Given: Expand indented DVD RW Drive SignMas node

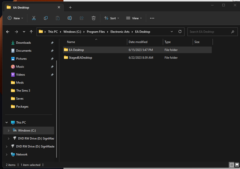Looking at the screenshot, I should pos(8,138).
